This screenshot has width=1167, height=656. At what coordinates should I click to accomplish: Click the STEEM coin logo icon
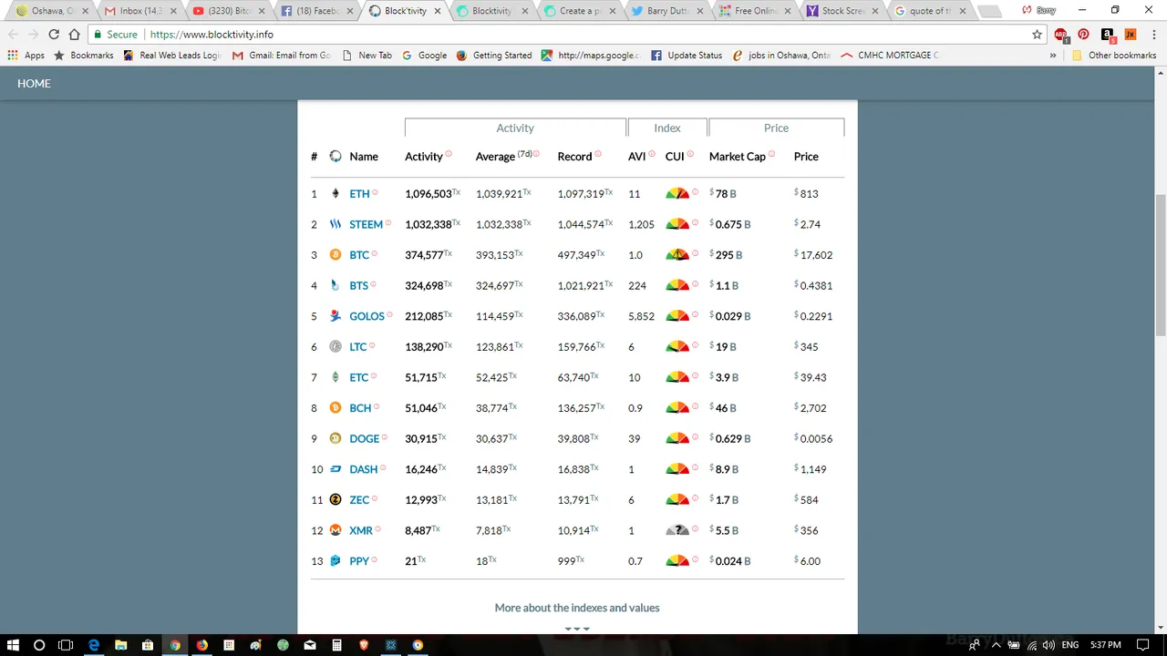(x=336, y=224)
